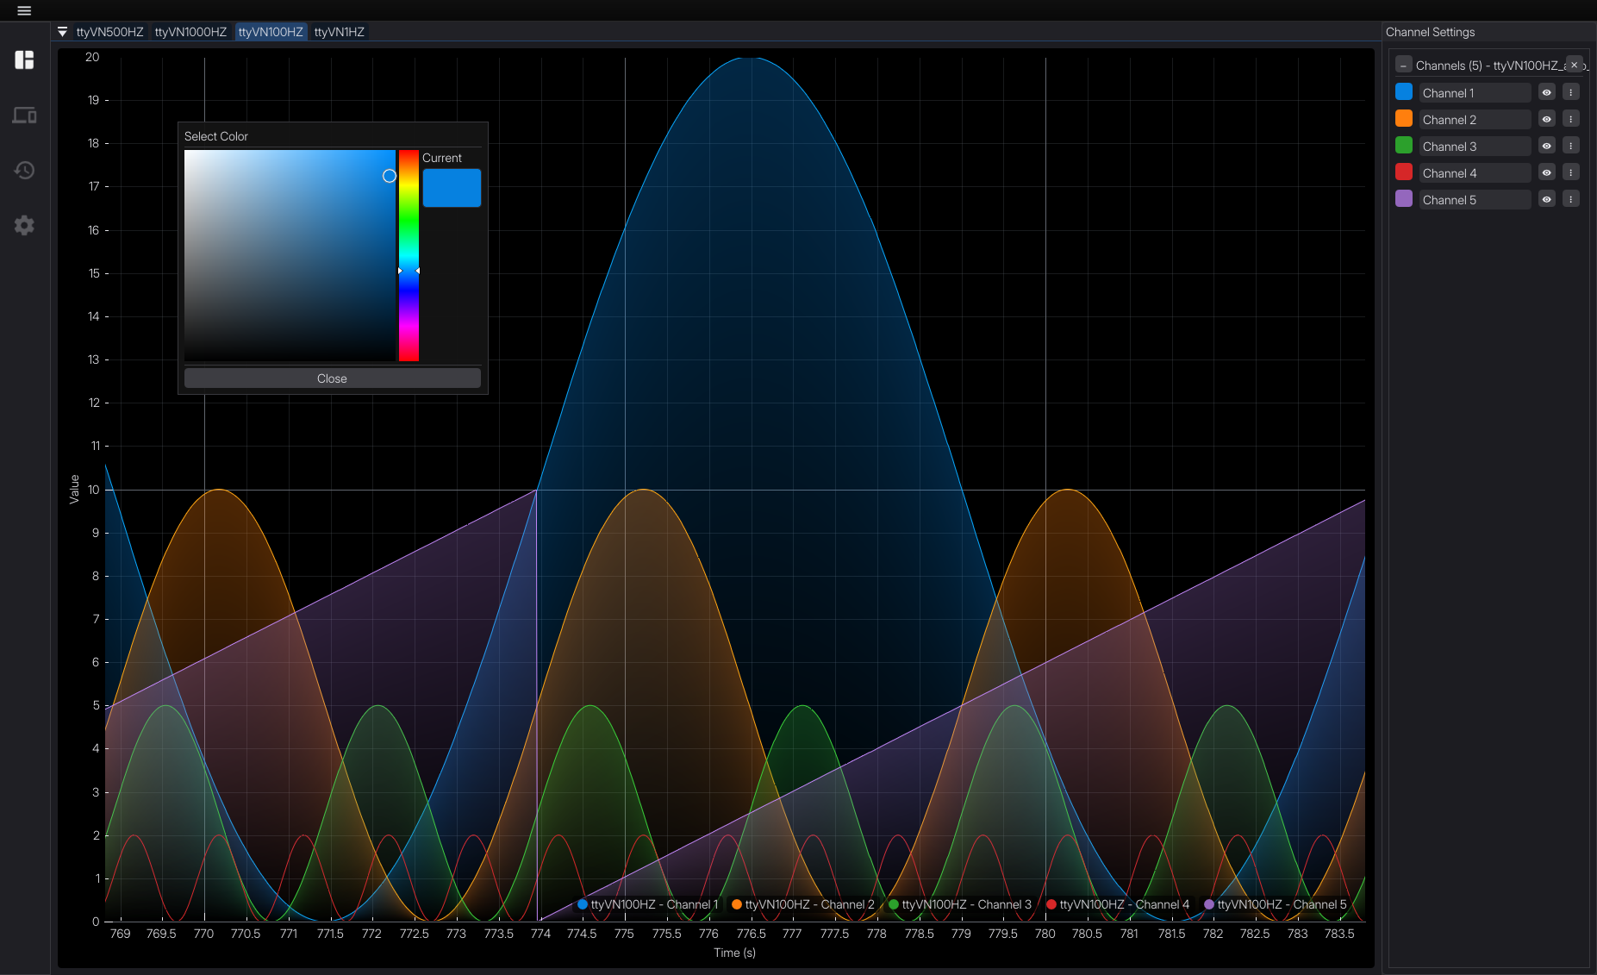Image resolution: width=1597 pixels, height=975 pixels.
Task: Select the devices icon in the sidebar
Action: tap(25, 115)
